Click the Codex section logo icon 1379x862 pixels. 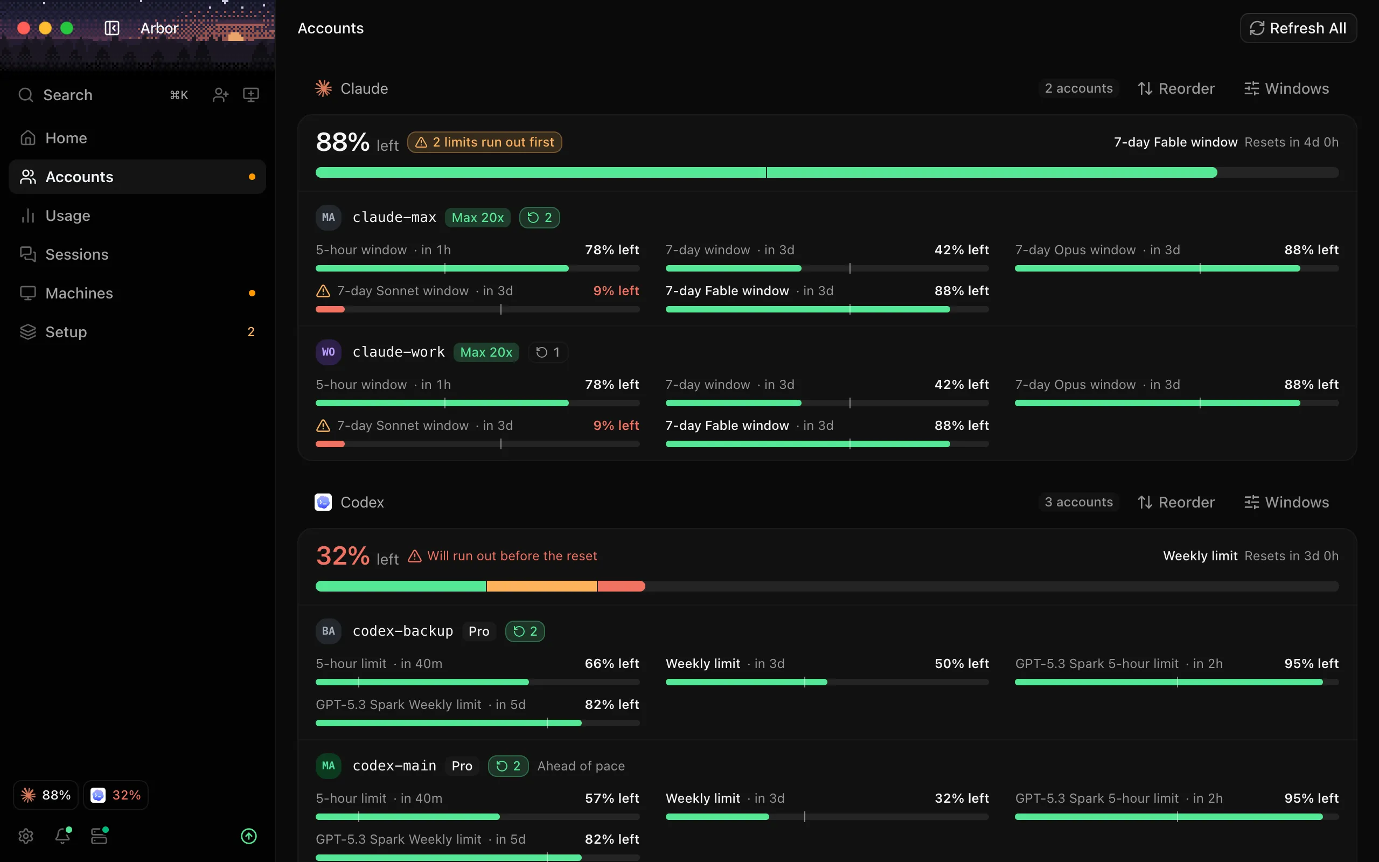pos(323,502)
